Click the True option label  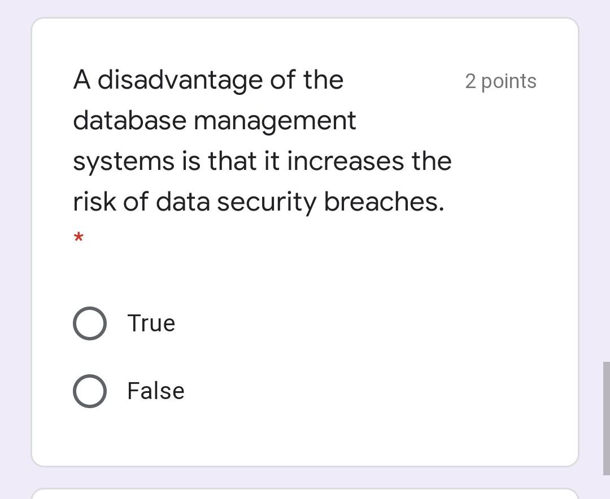coord(151,323)
